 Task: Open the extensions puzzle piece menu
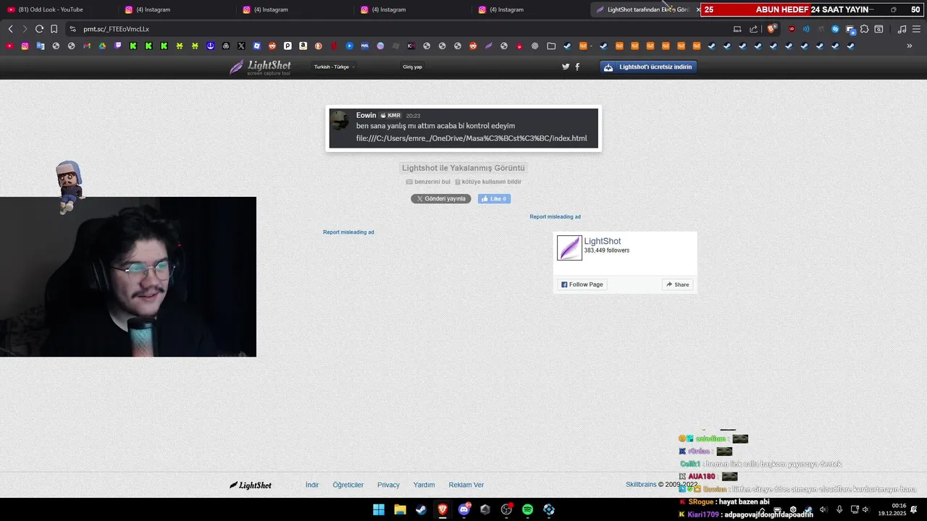864,29
